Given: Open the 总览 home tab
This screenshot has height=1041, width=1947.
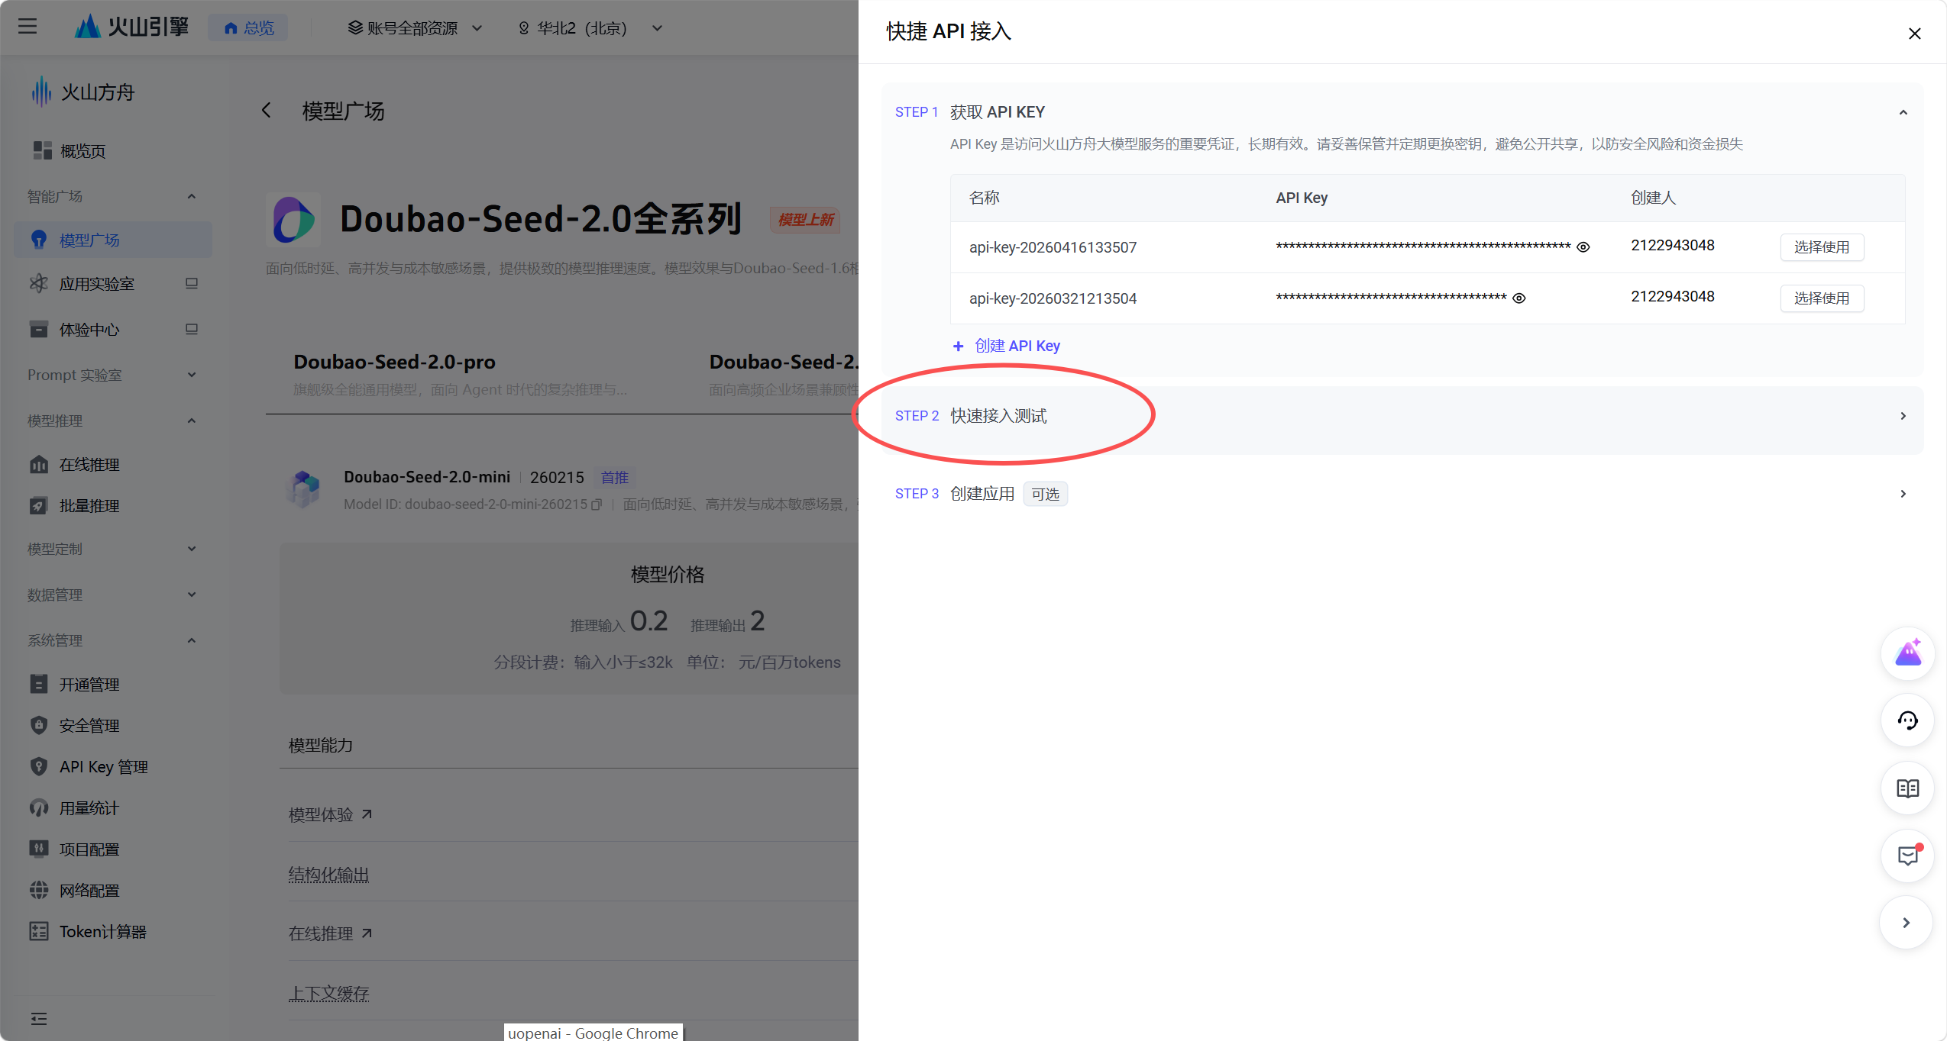Looking at the screenshot, I should 248,27.
